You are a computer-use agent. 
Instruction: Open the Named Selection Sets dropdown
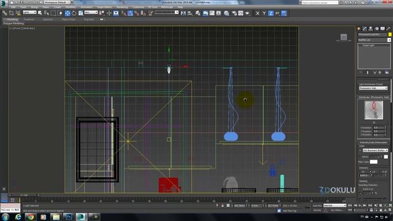pos(166,12)
